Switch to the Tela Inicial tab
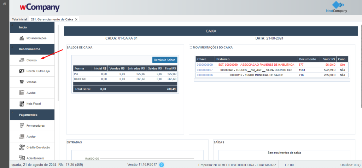The image size is (362, 168). (x=19, y=19)
